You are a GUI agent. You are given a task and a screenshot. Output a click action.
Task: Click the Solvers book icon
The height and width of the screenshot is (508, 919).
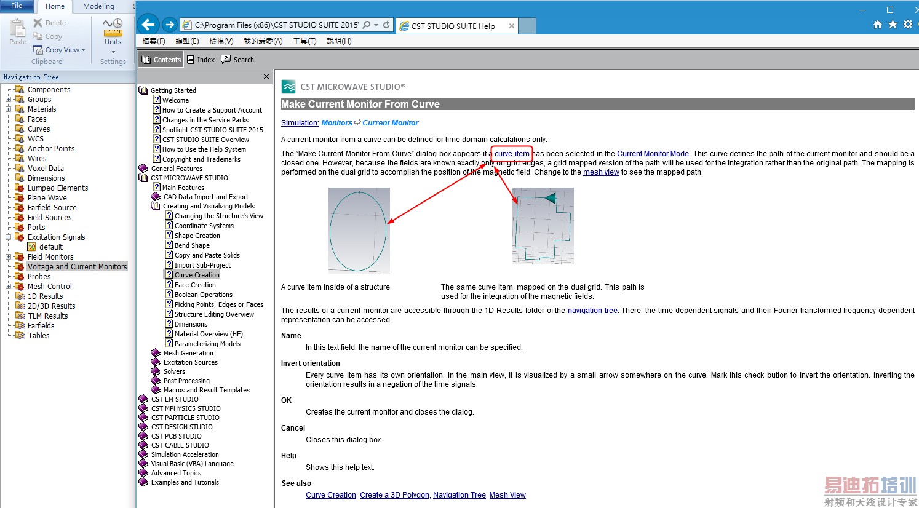[156, 371]
